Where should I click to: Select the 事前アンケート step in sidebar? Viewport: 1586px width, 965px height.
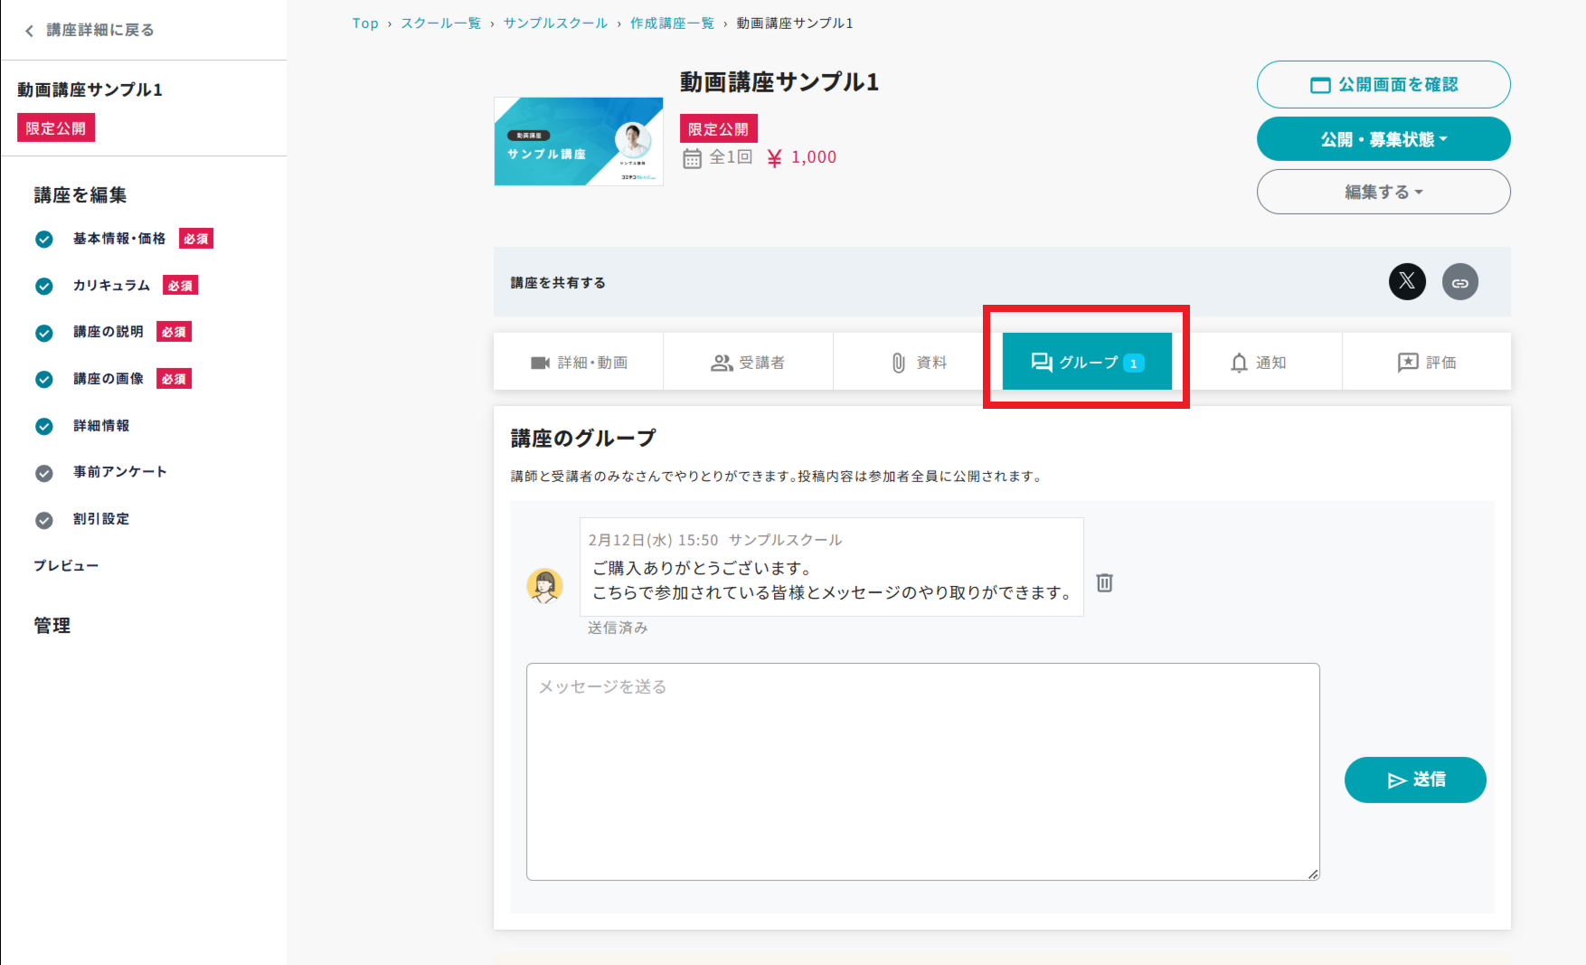[x=119, y=472]
